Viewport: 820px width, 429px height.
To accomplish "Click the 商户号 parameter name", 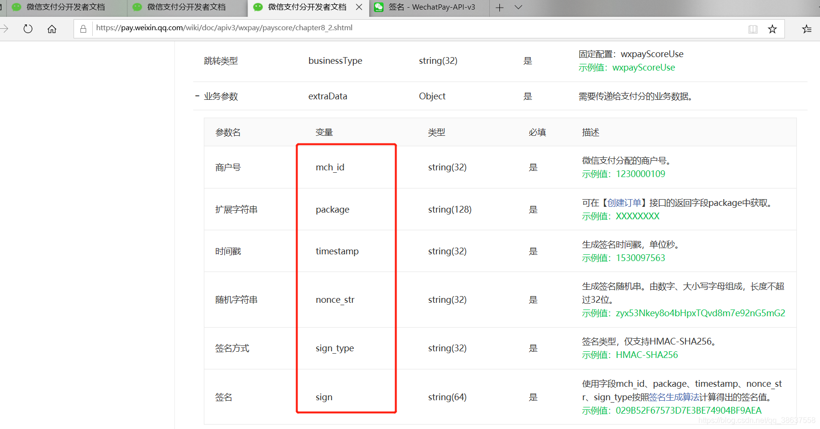I will [x=228, y=167].
